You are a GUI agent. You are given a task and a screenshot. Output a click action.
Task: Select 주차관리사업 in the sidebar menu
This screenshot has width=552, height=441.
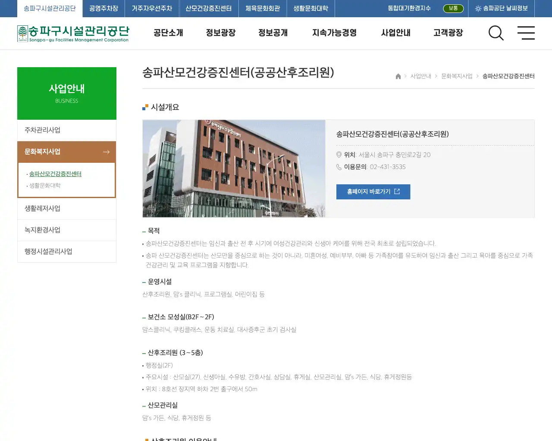(43, 130)
